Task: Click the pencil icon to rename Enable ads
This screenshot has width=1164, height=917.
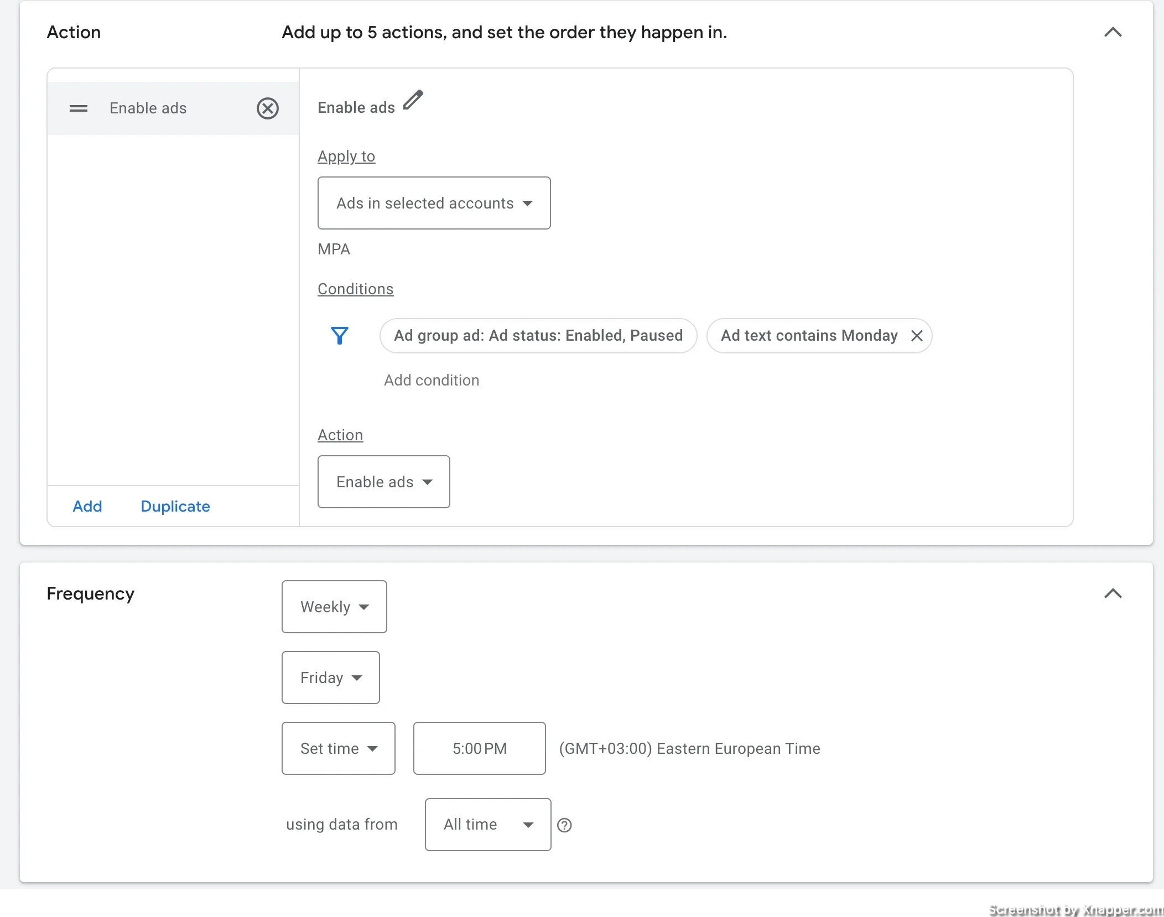Action: pos(413,100)
